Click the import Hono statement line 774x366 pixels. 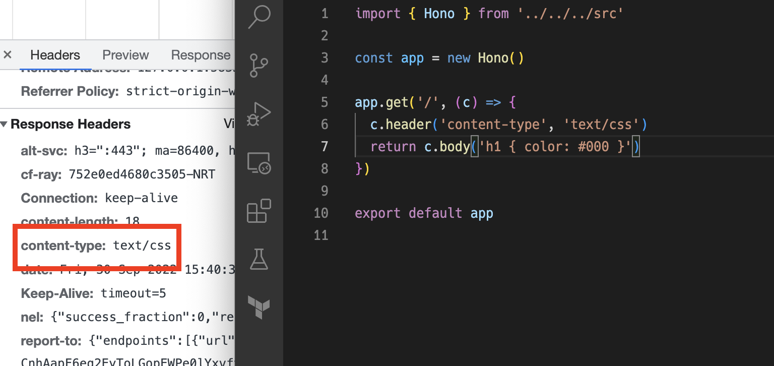(x=490, y=14)
